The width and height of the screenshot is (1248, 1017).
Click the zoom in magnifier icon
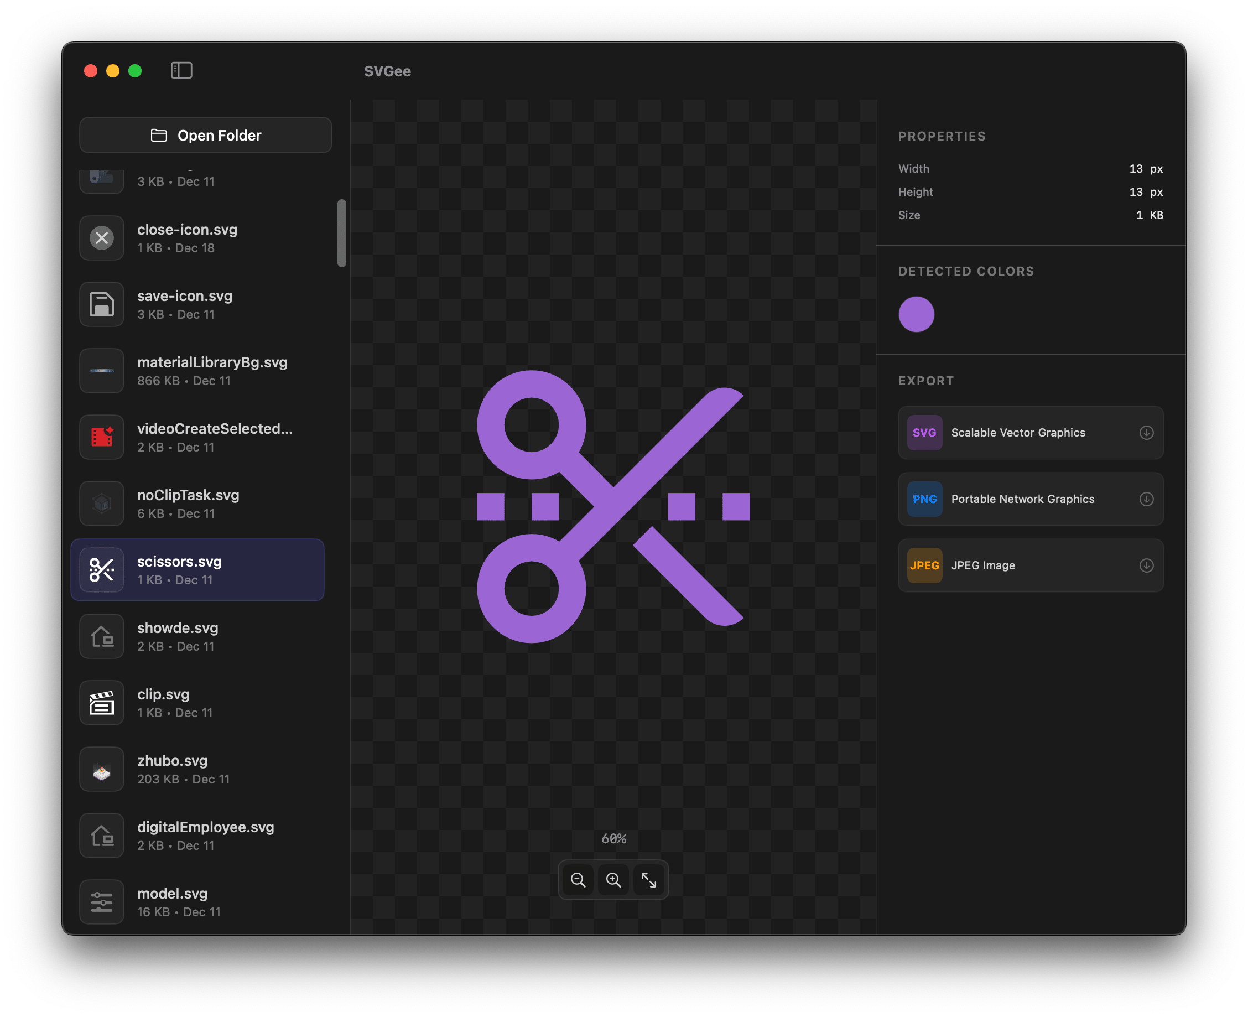pos(613,879)
